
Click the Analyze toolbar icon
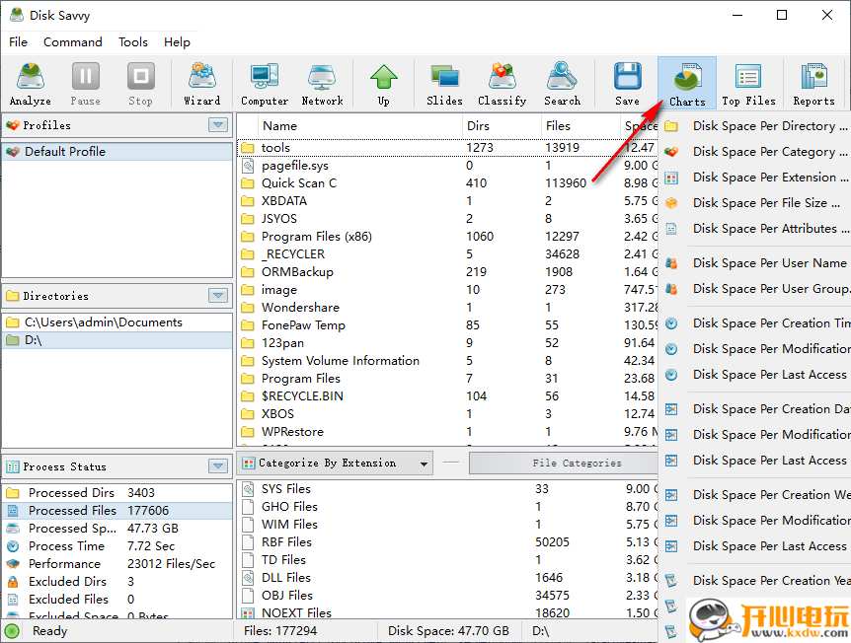click(31, 84)
